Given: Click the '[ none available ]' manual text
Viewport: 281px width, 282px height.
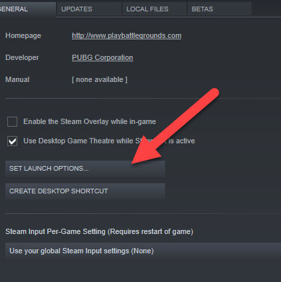Looking at the screenshot, I should click(100, 79).
